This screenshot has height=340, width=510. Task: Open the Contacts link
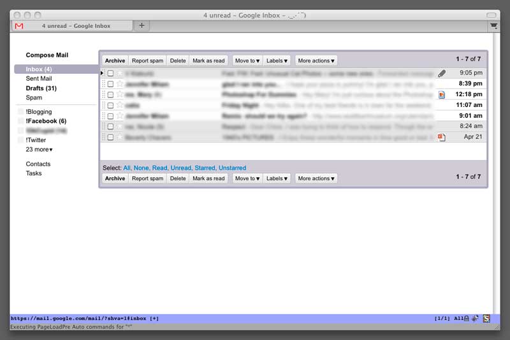point(38,164)
